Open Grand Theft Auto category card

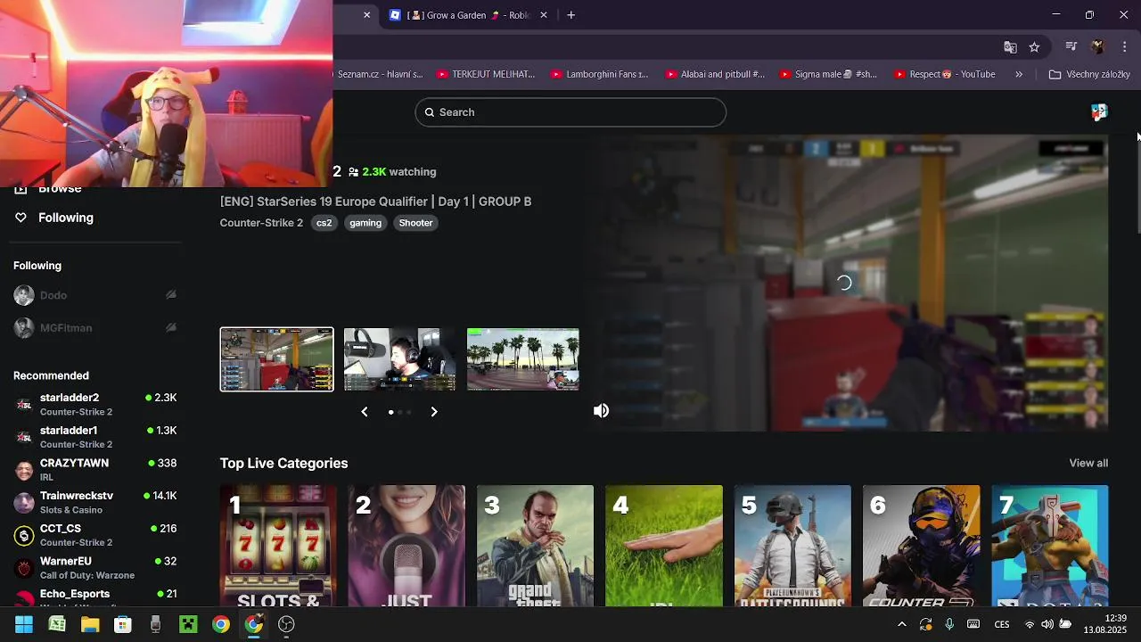535,546
